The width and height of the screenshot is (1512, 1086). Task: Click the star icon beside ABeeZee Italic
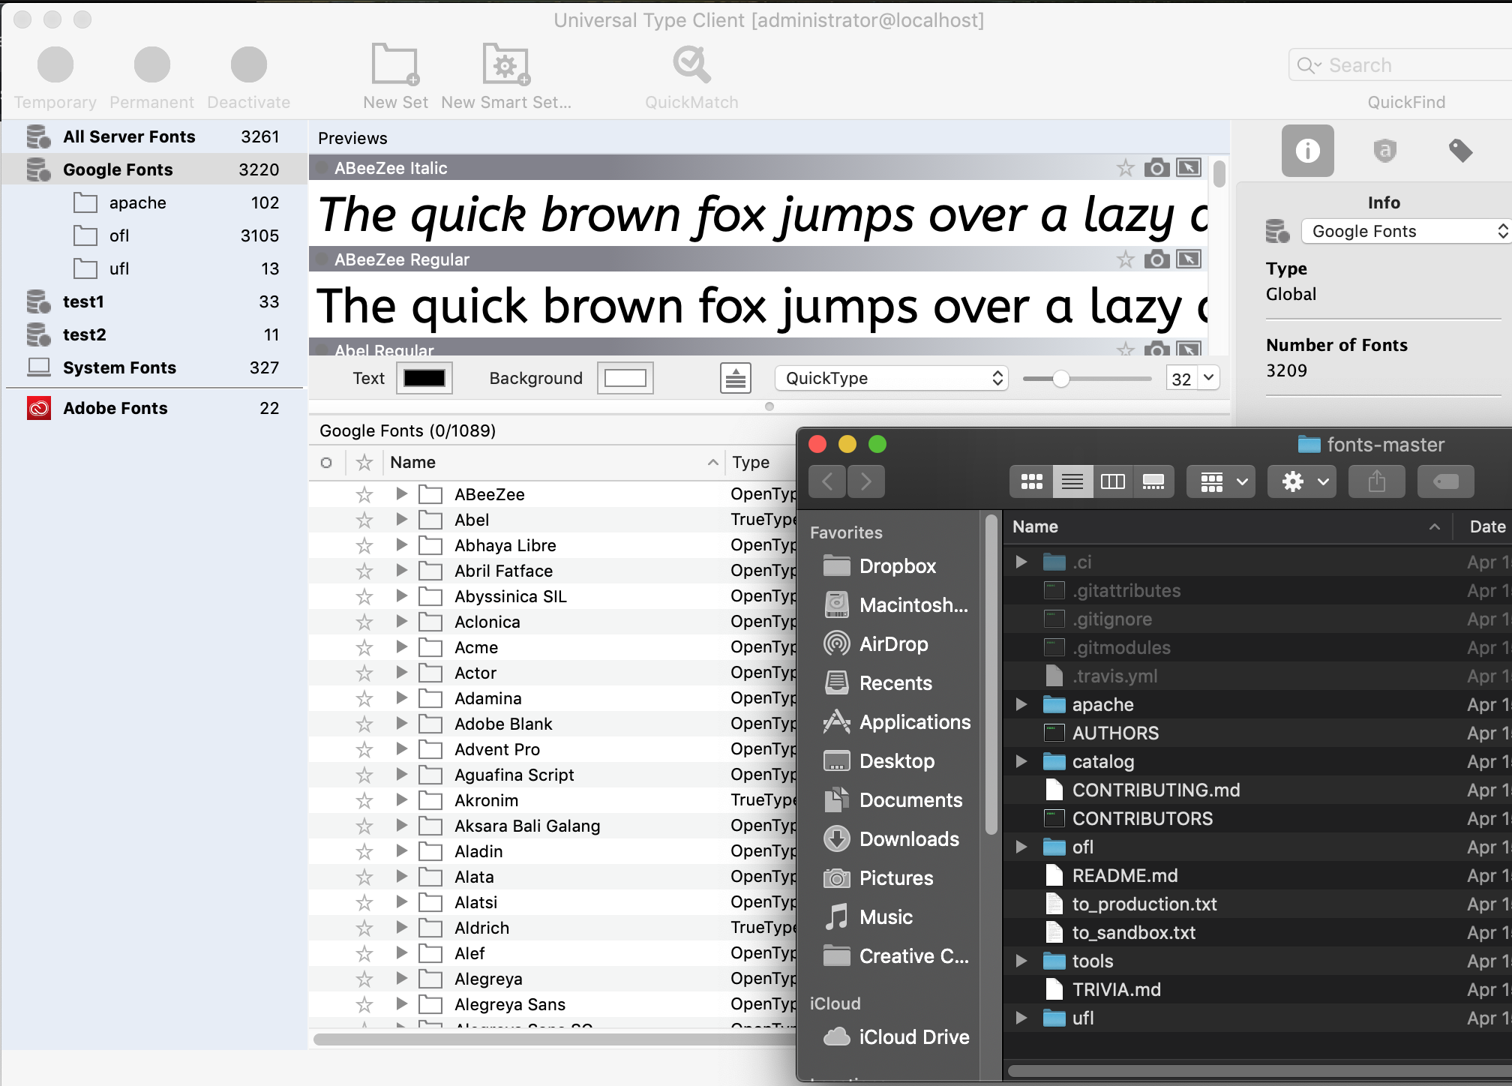point(1123,166)
